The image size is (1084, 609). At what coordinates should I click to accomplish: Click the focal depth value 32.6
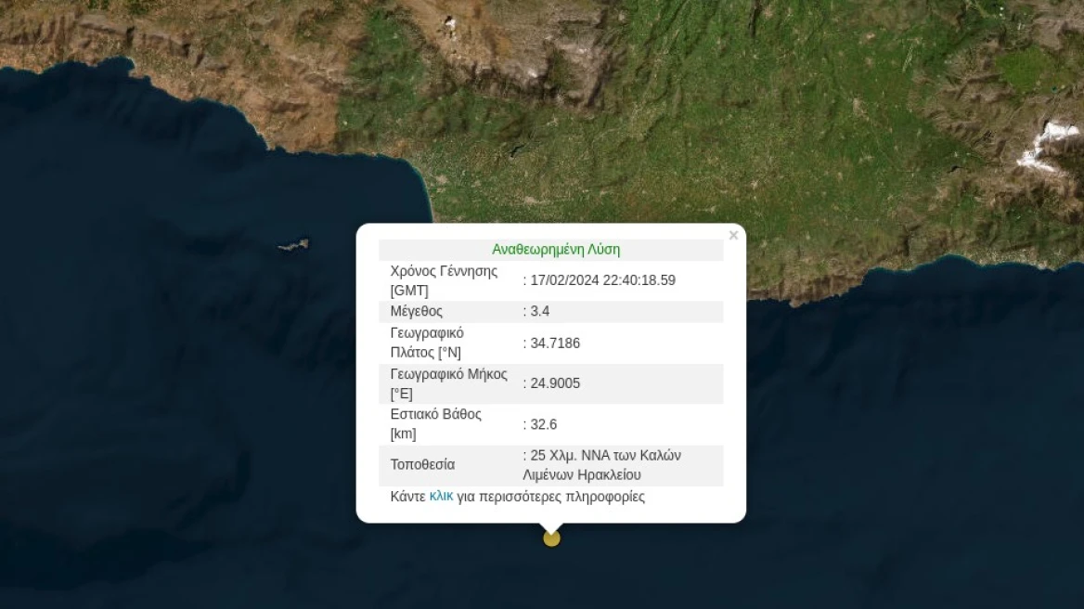[x=543, y=424]
